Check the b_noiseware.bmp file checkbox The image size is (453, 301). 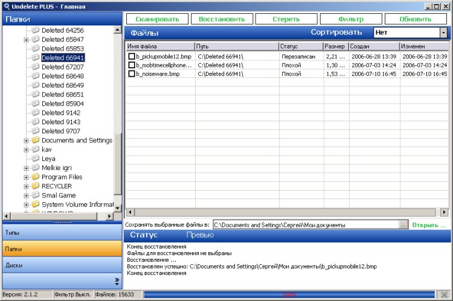click(132, 74)
